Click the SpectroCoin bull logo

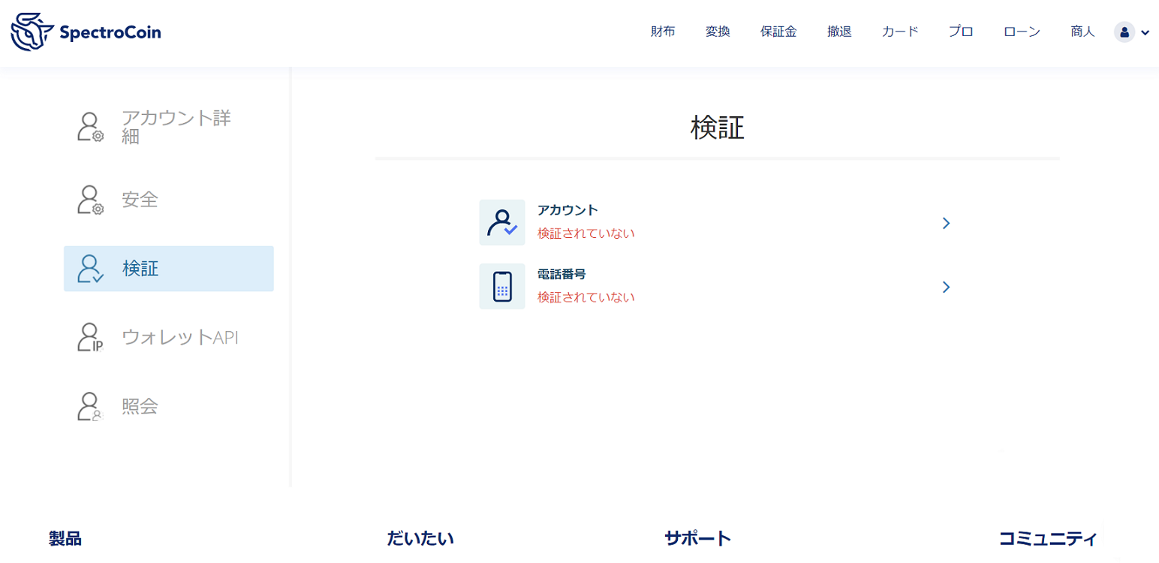click(x=32, y=32)
